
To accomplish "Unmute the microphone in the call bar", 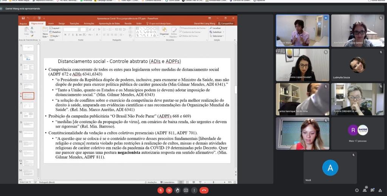I will point(160,190).
